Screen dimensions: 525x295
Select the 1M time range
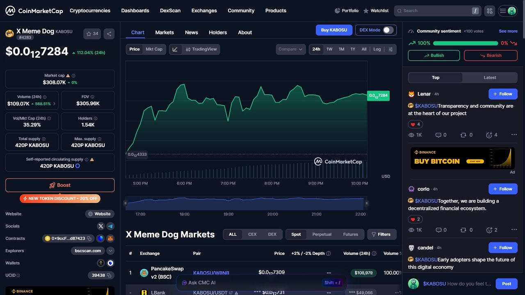click(x=341, y=49)
